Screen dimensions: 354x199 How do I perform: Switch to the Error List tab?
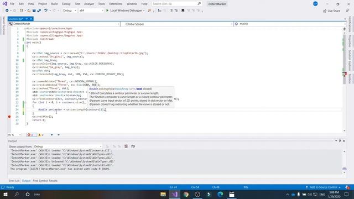(x=14, y=181)
